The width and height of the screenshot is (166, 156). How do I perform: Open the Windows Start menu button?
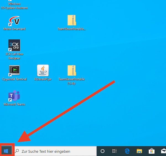click(6, 151)
